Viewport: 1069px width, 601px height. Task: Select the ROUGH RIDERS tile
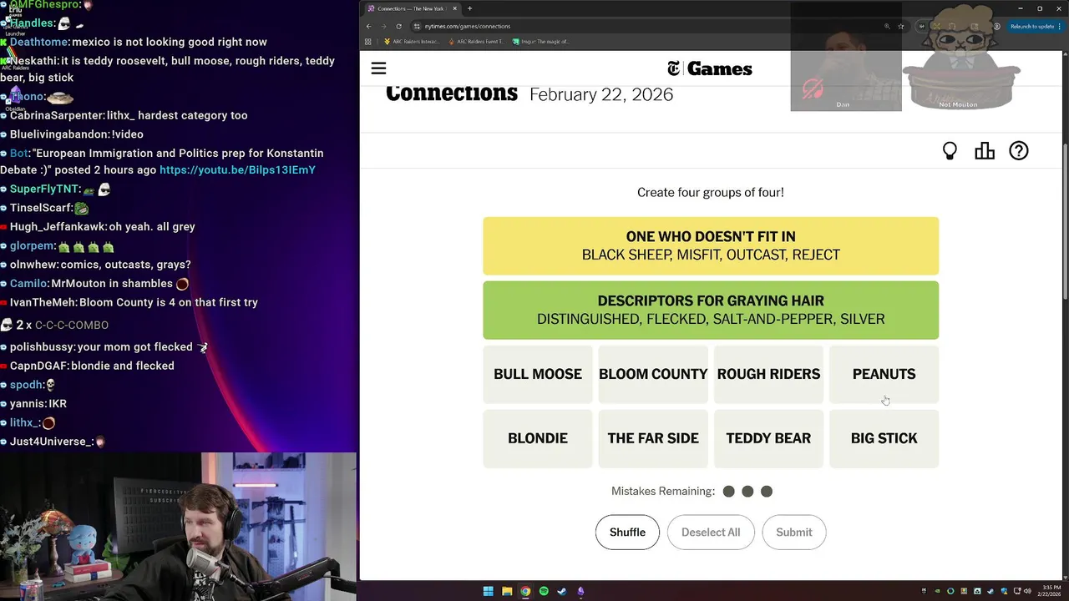click(768, 374)
